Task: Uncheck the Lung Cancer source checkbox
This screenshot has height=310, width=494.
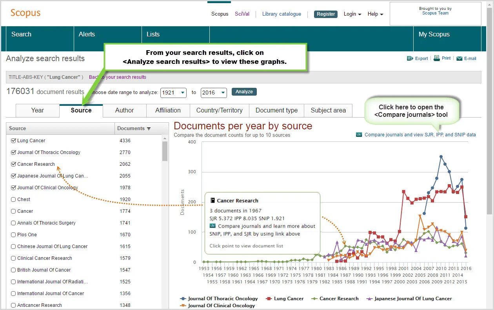Action: [14, 140]
